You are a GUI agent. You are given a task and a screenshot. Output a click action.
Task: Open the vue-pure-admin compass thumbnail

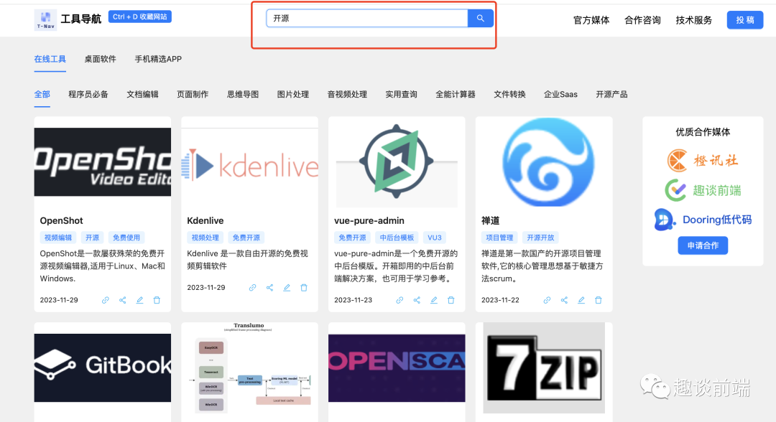(397, 162)
